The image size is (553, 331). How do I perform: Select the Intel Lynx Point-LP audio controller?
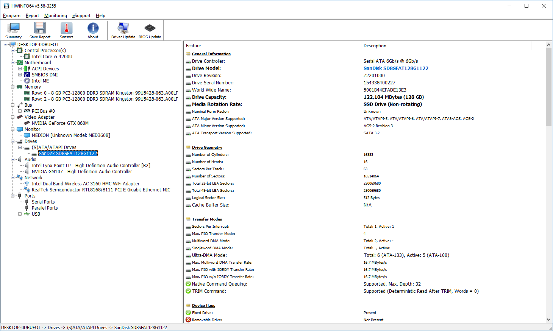(x=91, y=165)
